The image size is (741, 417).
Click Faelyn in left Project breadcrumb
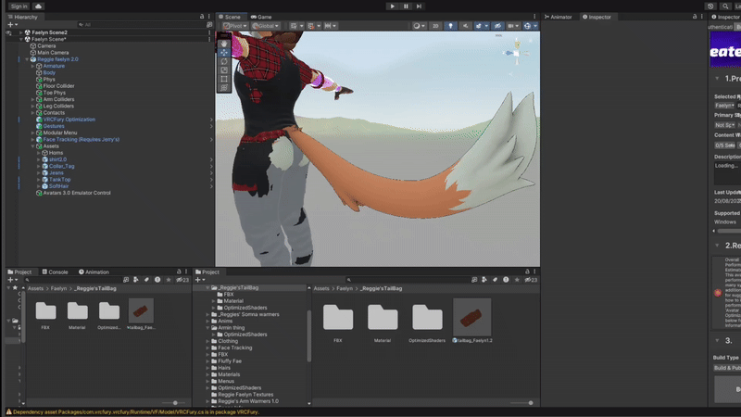58,288
